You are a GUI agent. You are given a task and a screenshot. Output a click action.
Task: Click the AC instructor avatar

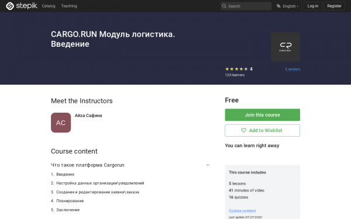pos(61,123)
